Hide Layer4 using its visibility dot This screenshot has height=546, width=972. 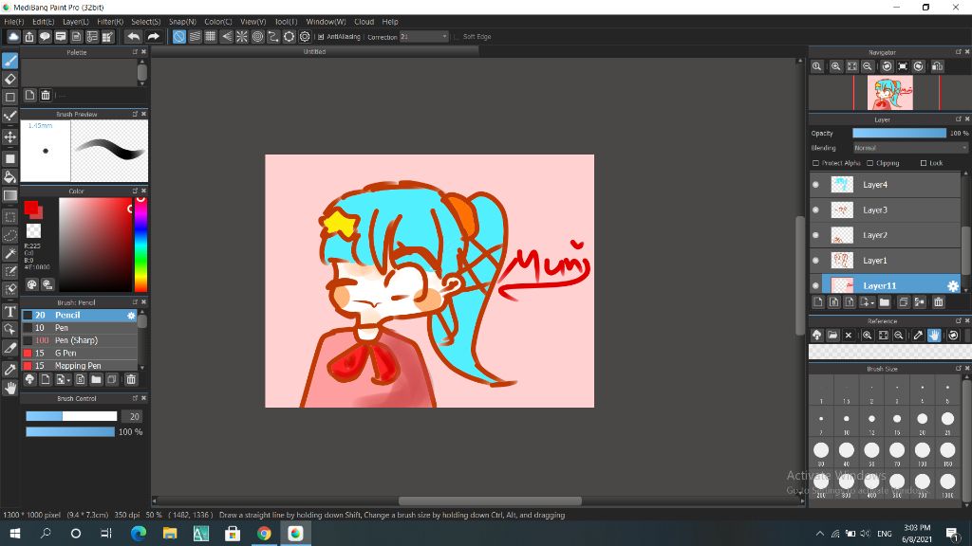tap(815, 185)
